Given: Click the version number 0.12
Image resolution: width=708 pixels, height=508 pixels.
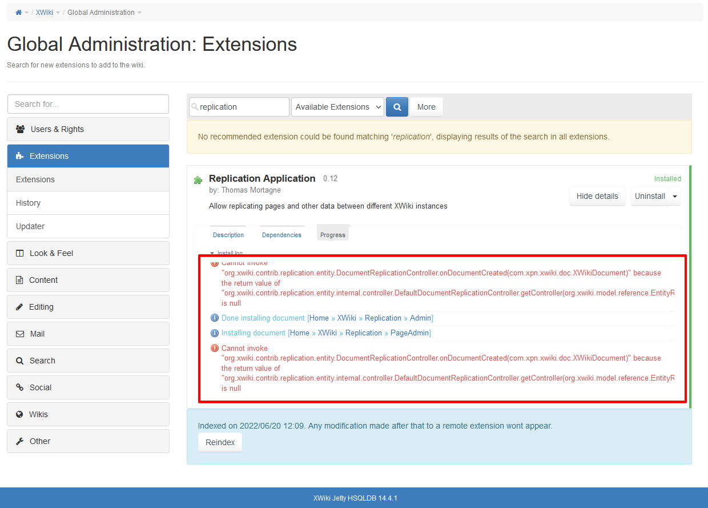Looking at the screenshot, I should tap(330, 179).
